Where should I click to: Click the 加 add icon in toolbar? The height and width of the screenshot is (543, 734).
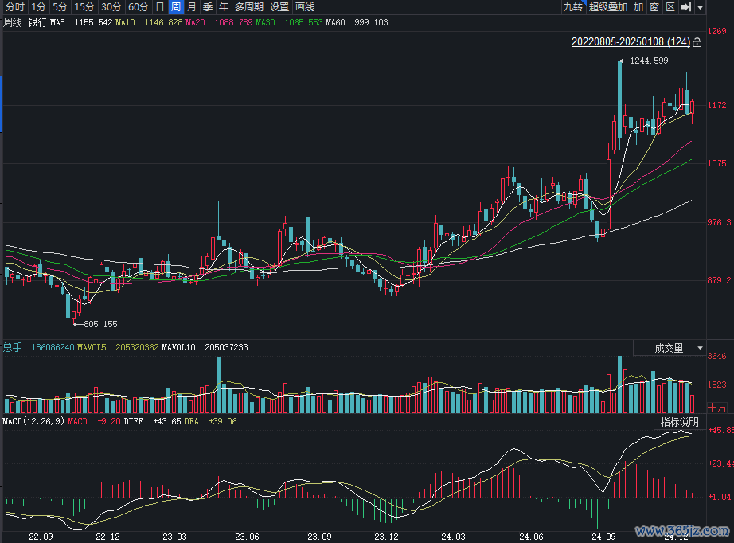(638, 7)
